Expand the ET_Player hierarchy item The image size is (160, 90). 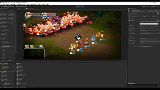click(x=0, y=25)
